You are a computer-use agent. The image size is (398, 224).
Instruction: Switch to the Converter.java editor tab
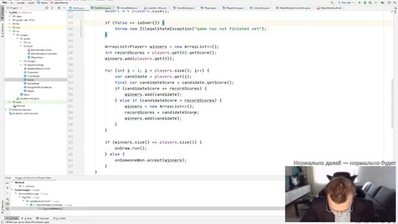(x=261, y=8)
